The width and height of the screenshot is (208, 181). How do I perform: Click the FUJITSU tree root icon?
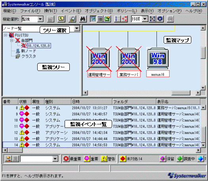11,35
